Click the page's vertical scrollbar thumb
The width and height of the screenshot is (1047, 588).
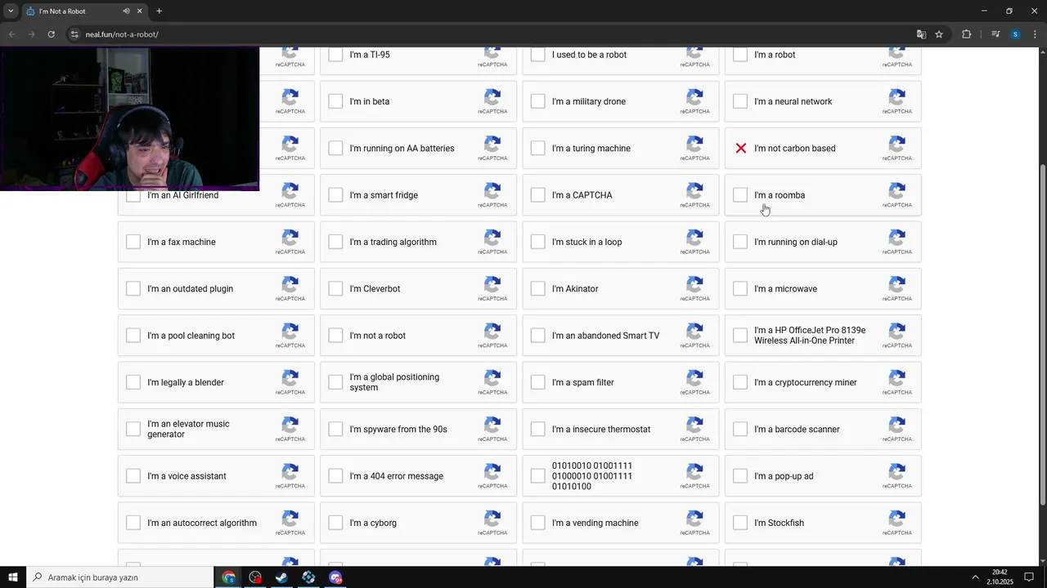click(x=1042, y=335)
